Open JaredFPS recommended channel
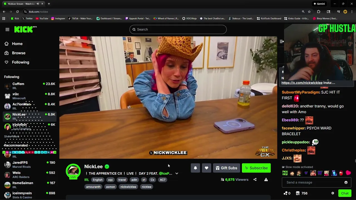Image resolution: width=356 pixels, height=200 pixels. click(x=29, y=164)
